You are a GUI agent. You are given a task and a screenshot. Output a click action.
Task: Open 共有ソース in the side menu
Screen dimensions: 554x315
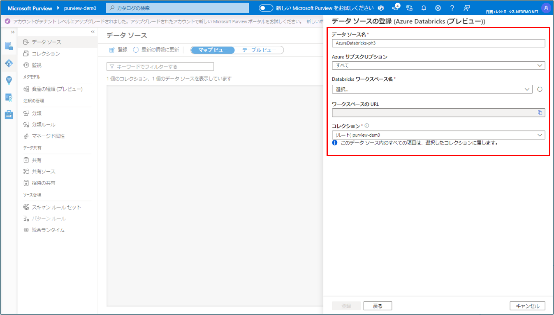pos(58,171)
